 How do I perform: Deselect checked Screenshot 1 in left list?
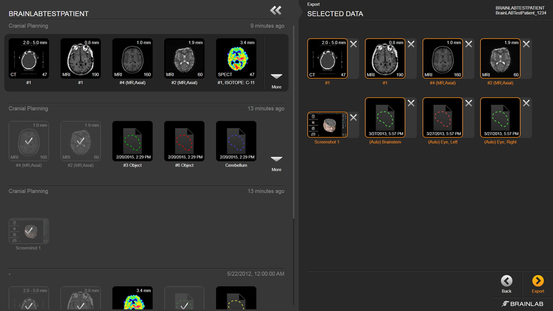(29, 231)
